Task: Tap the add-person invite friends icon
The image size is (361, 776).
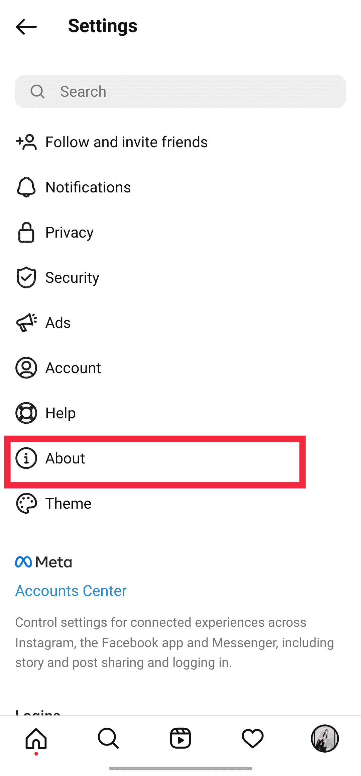Action: click(x=26, y=142)
